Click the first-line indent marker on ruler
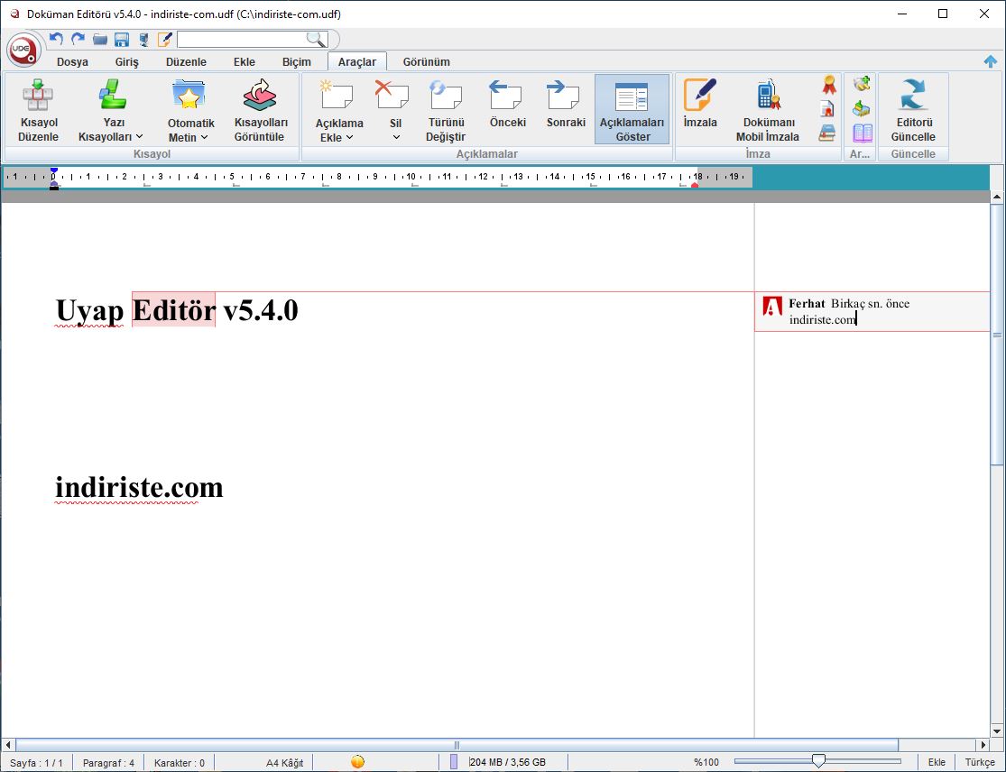 [x=54, y=171]
